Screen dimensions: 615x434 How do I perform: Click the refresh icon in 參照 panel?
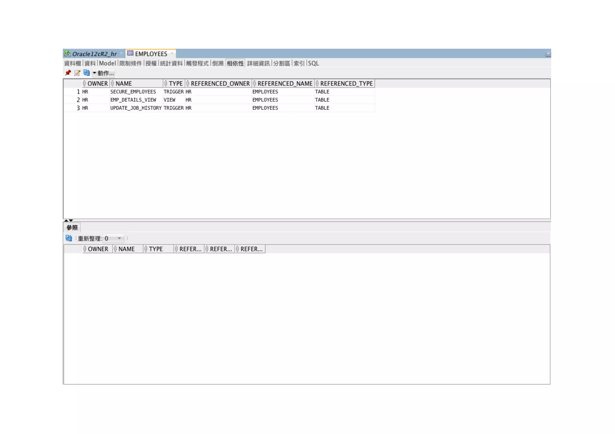click(x=69, y=238)
